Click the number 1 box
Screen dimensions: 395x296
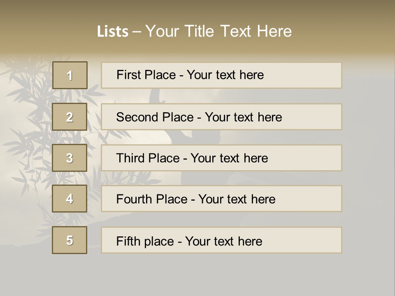point(70,75)
